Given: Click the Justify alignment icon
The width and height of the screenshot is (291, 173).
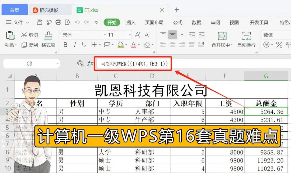Looking at the screenshot, I should pyautogui.click(x=192, y=45).
